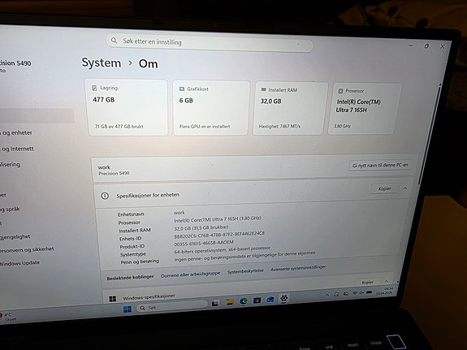Image resolution: width=467 pixels, height=350 pixels.
Task: Open the Windows Start menu
Action: point(128,309)
